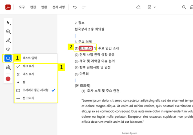Choose 엑스 표시 option

36,74
